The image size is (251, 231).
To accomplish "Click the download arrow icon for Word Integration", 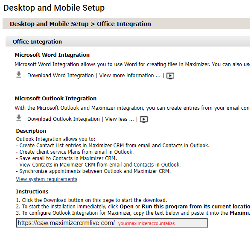I will point(19,75).
